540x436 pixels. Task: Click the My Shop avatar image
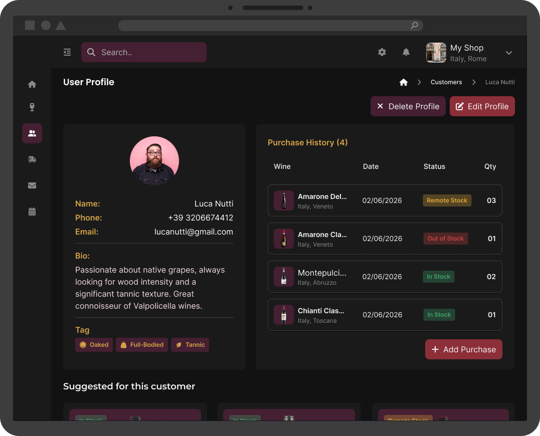click(436, 53)
